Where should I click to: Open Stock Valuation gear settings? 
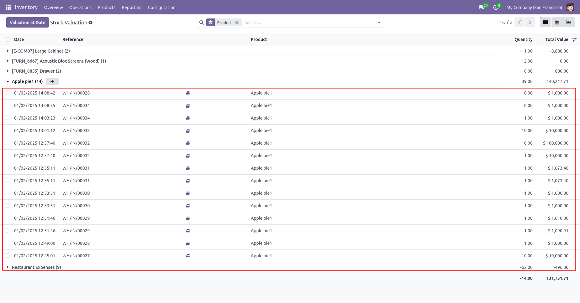click(x=91, y=23)
